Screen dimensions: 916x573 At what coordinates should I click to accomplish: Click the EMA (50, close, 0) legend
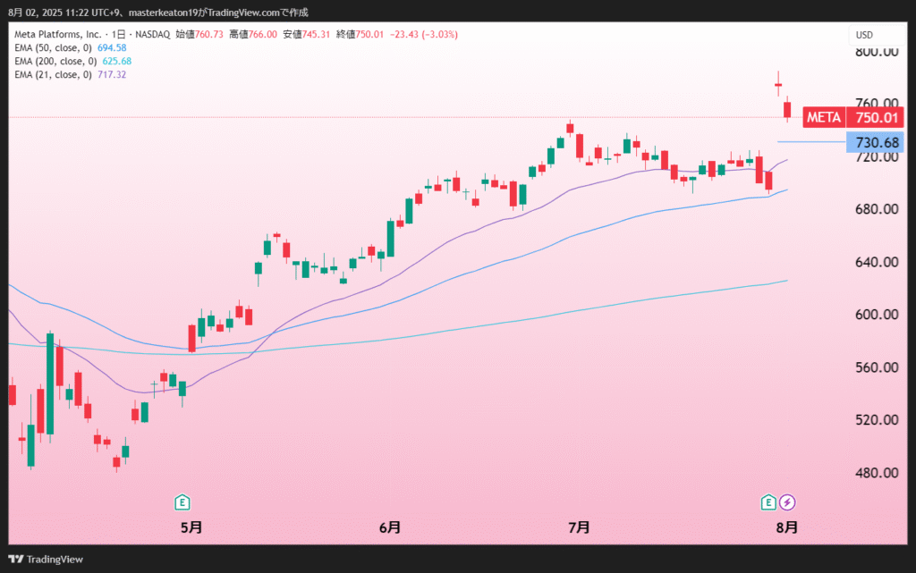[x=53, y=48]
